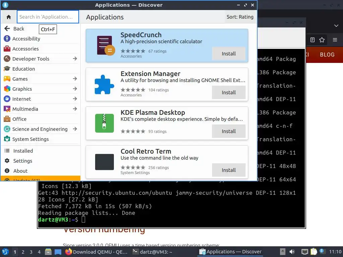Click the browser bookmark star icon

click(x=322, y=40)
